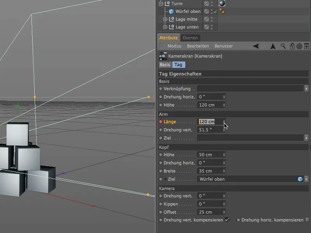Toggle Würfel oben visibility box
Screen dimensions: 311x233
click(206, 11)
